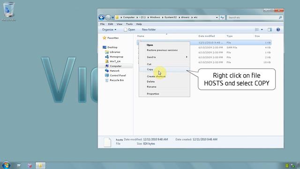
Task: Jump to System32 in the address breadcrumb
Action: (171, 17)
